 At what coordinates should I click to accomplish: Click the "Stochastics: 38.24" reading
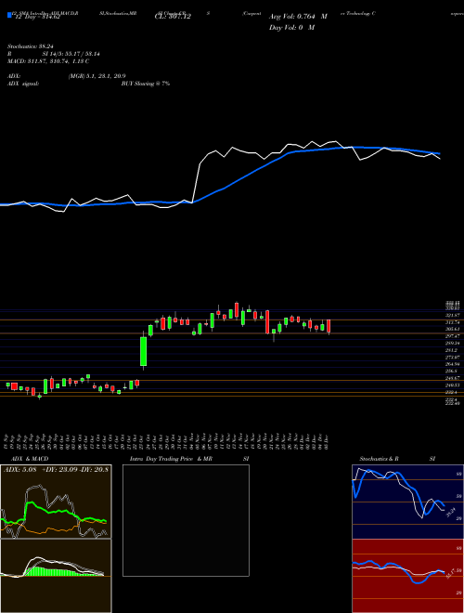pyautogui.click(x=30, y=46)
